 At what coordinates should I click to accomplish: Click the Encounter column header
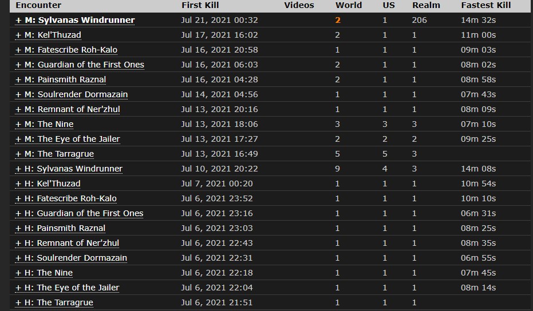(x=38, y=5)
